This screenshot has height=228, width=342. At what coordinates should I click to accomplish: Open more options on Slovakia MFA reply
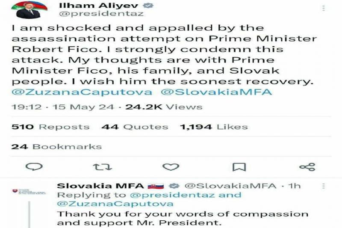(323, 186)
